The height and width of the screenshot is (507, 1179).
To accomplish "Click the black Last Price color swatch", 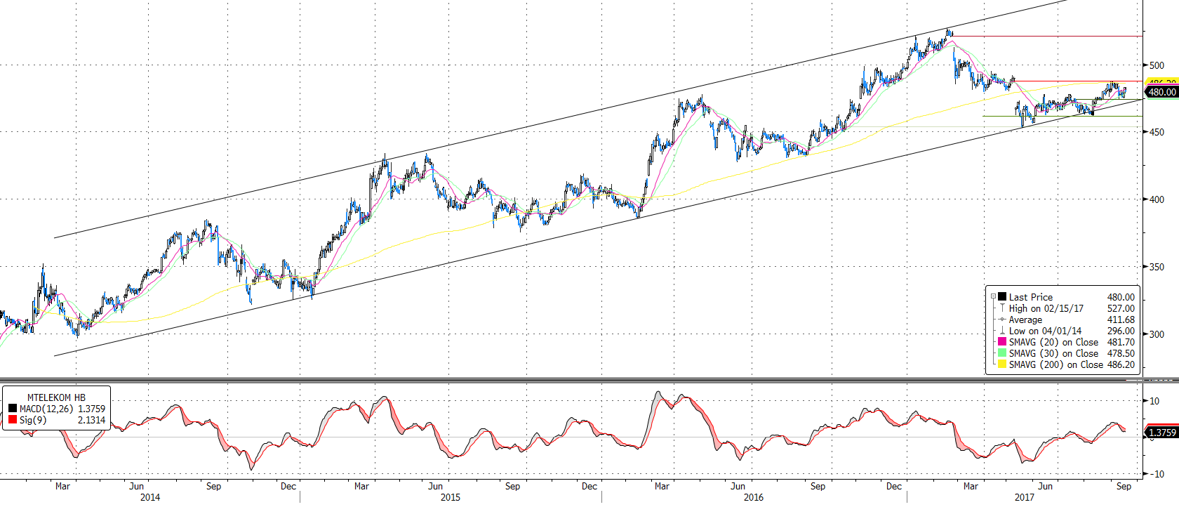I will [x=1002, y=297].
